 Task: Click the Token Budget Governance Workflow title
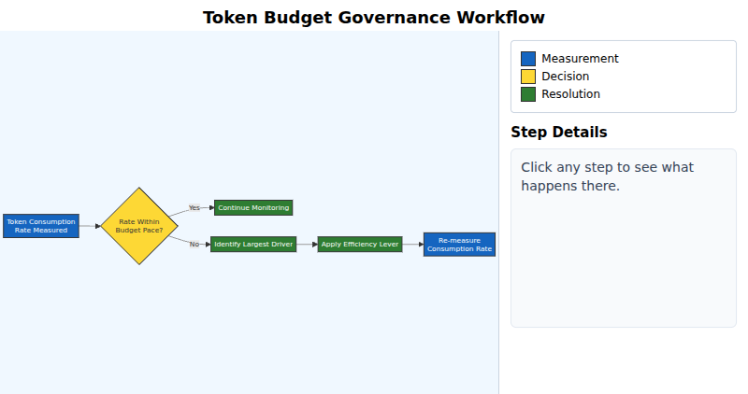coord(374,17)
